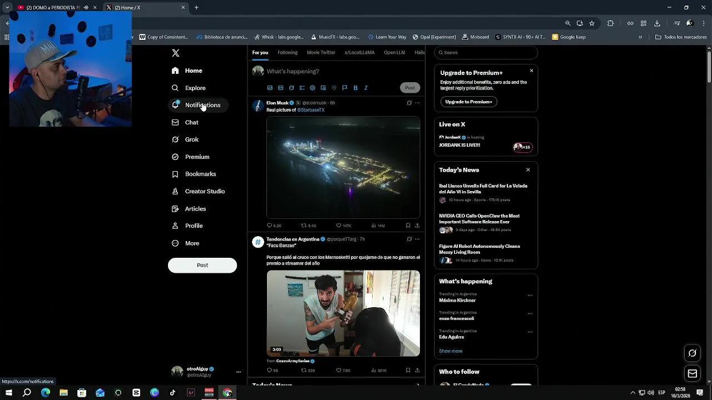Click Upgrade to Premium+ button
Image resolution: width=712 pixels, height=400 pixels.
pos(468,102)
